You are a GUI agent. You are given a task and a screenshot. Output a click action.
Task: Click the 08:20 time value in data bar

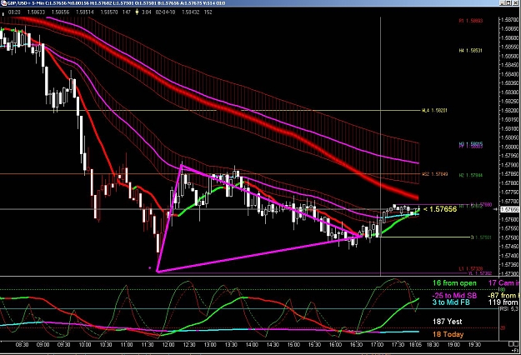14,12
